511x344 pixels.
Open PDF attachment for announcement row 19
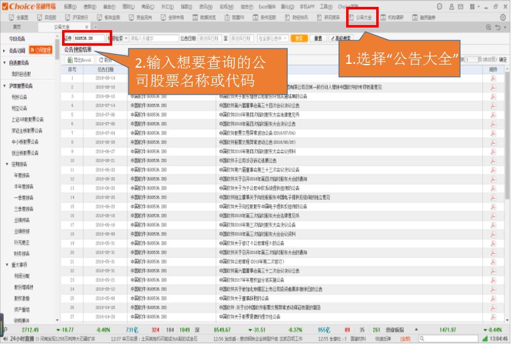pos(493,243)
